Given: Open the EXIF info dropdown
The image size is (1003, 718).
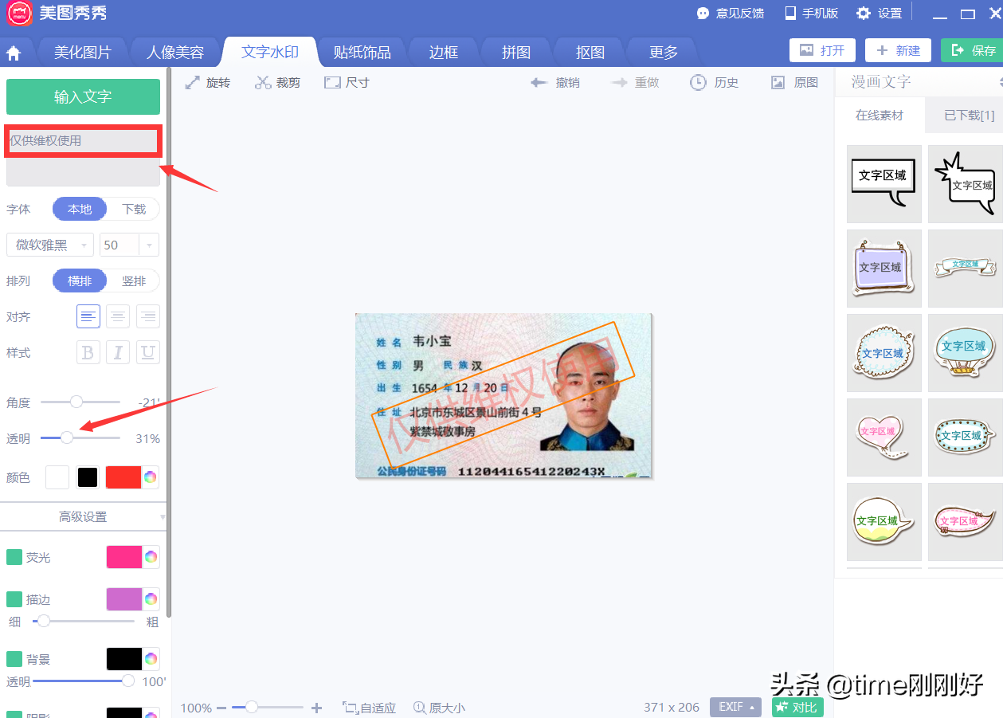Looking at the screenshot, I should 735,707.
